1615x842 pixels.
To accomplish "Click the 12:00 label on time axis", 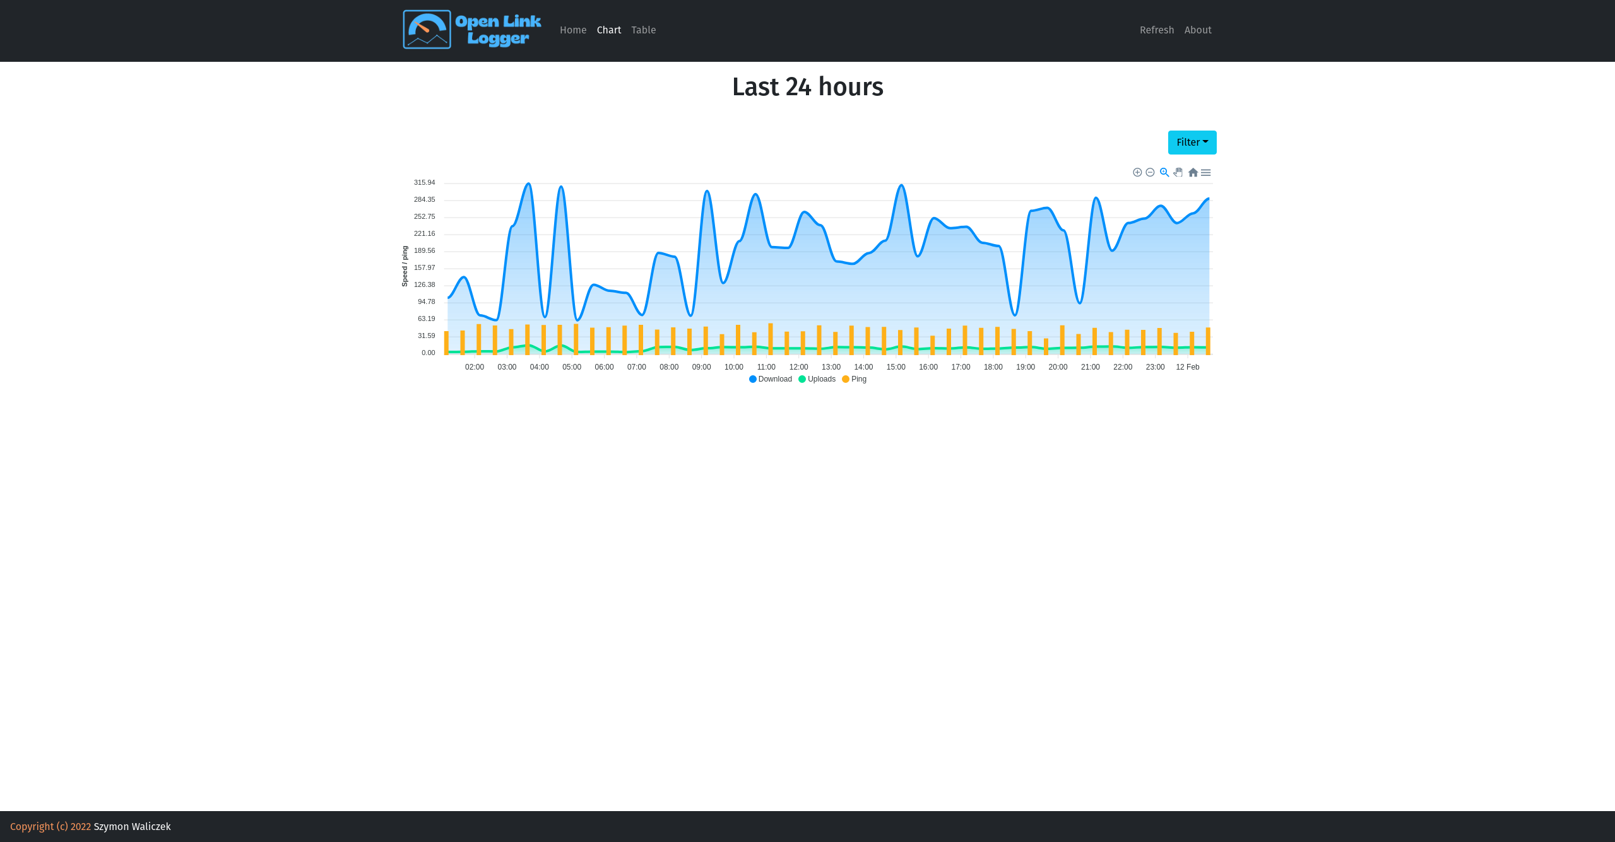I will point(798,367).
